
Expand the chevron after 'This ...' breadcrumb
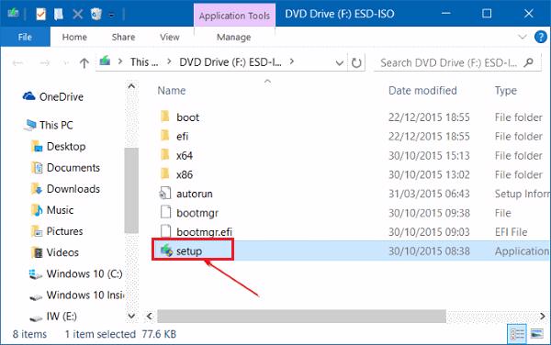169,61
